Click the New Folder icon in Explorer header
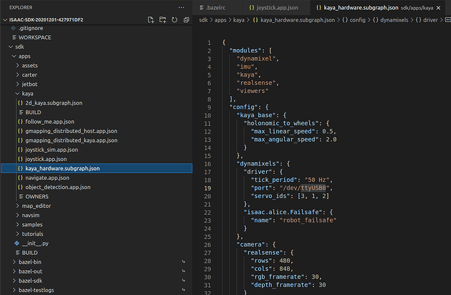 point(163,20)
